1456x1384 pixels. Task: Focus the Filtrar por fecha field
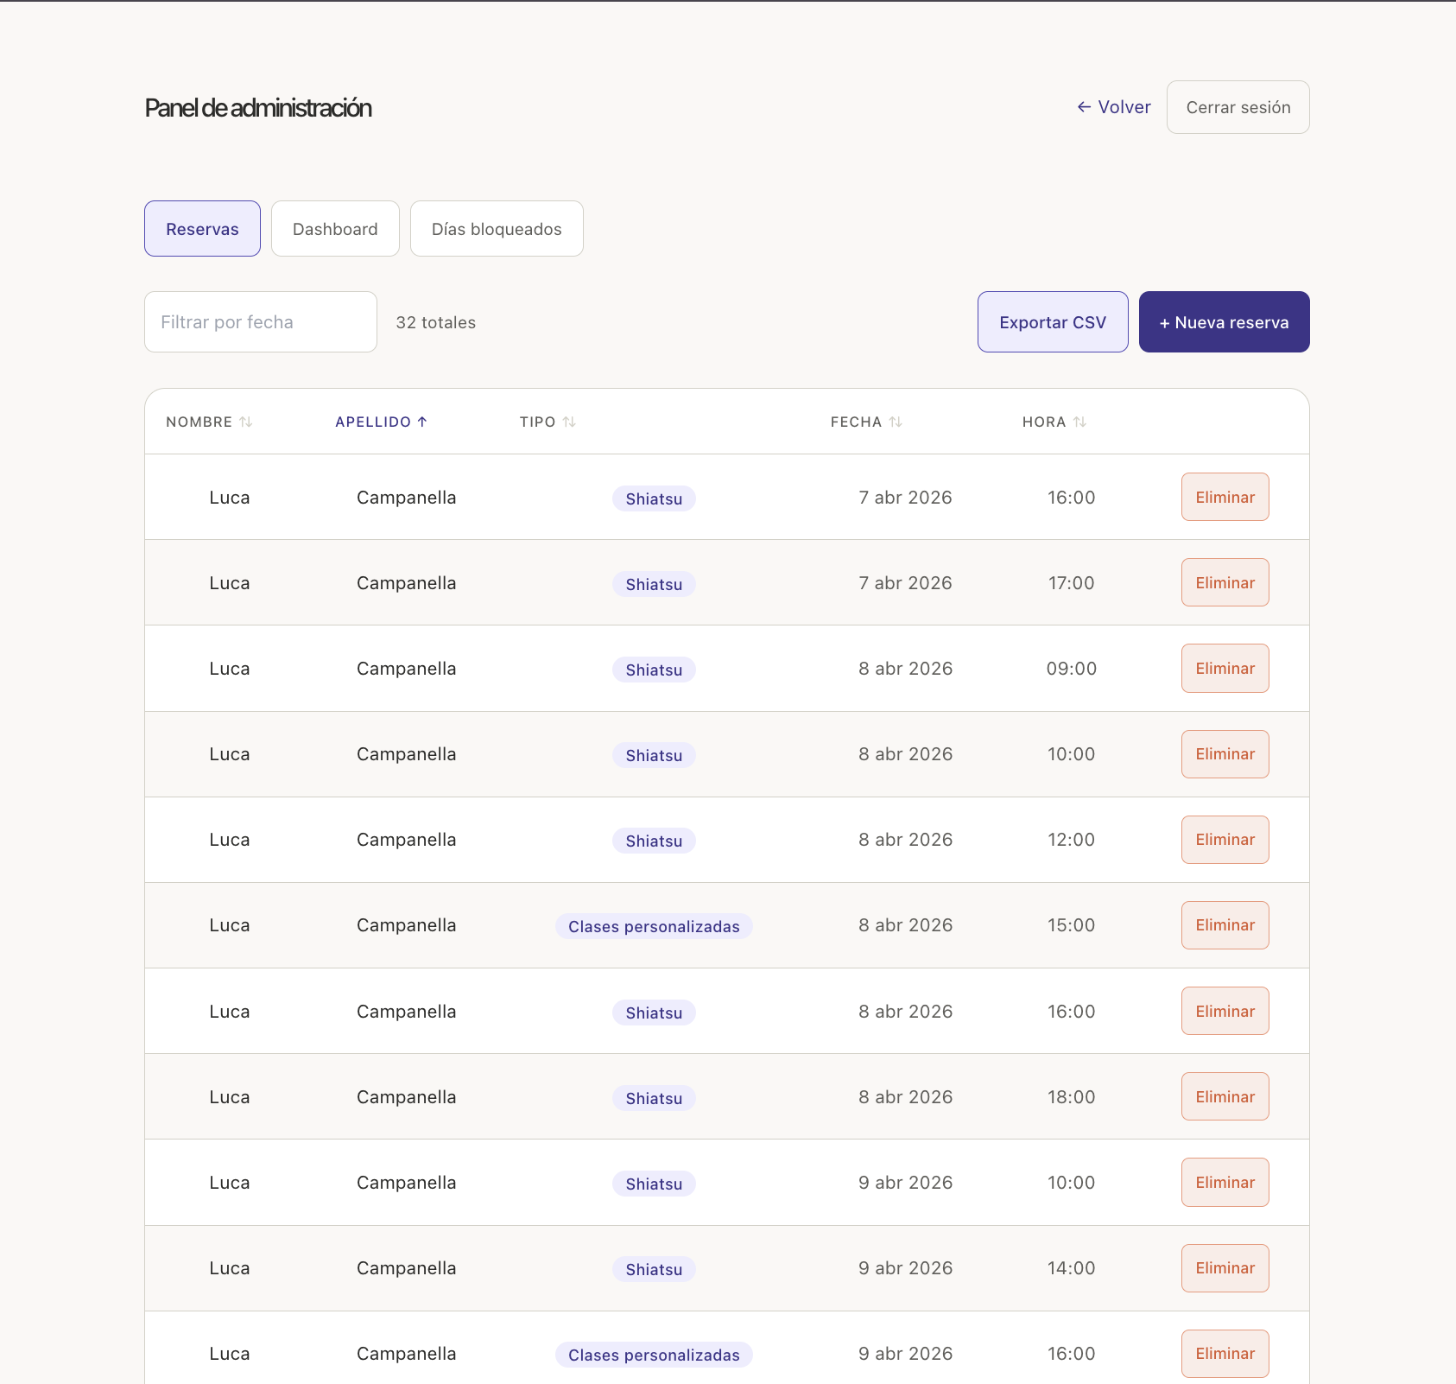tap(261, 322)
